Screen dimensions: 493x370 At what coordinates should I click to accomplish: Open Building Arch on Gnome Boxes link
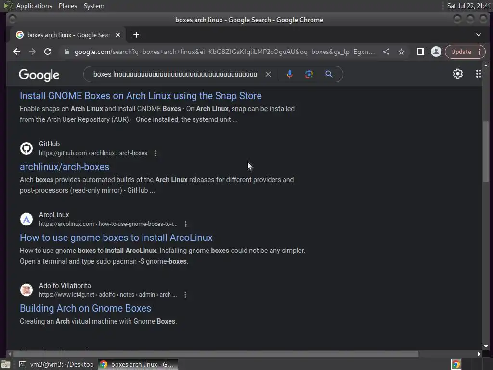[86, 308]
